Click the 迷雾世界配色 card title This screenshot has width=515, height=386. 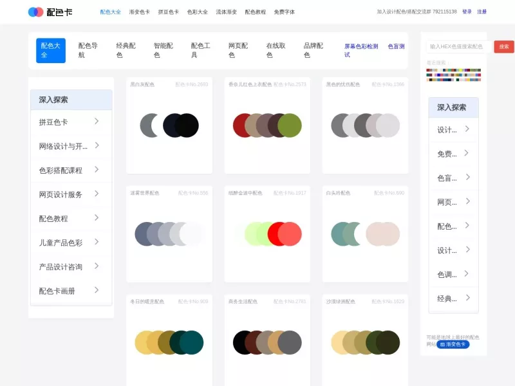pos(144,193)
